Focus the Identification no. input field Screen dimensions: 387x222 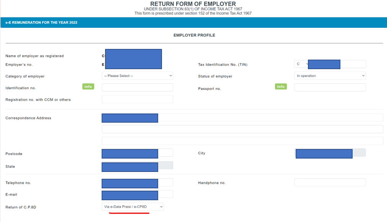138,88
